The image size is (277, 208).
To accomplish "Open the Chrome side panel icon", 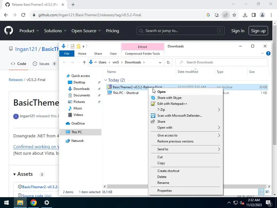I will click(254, 15).
